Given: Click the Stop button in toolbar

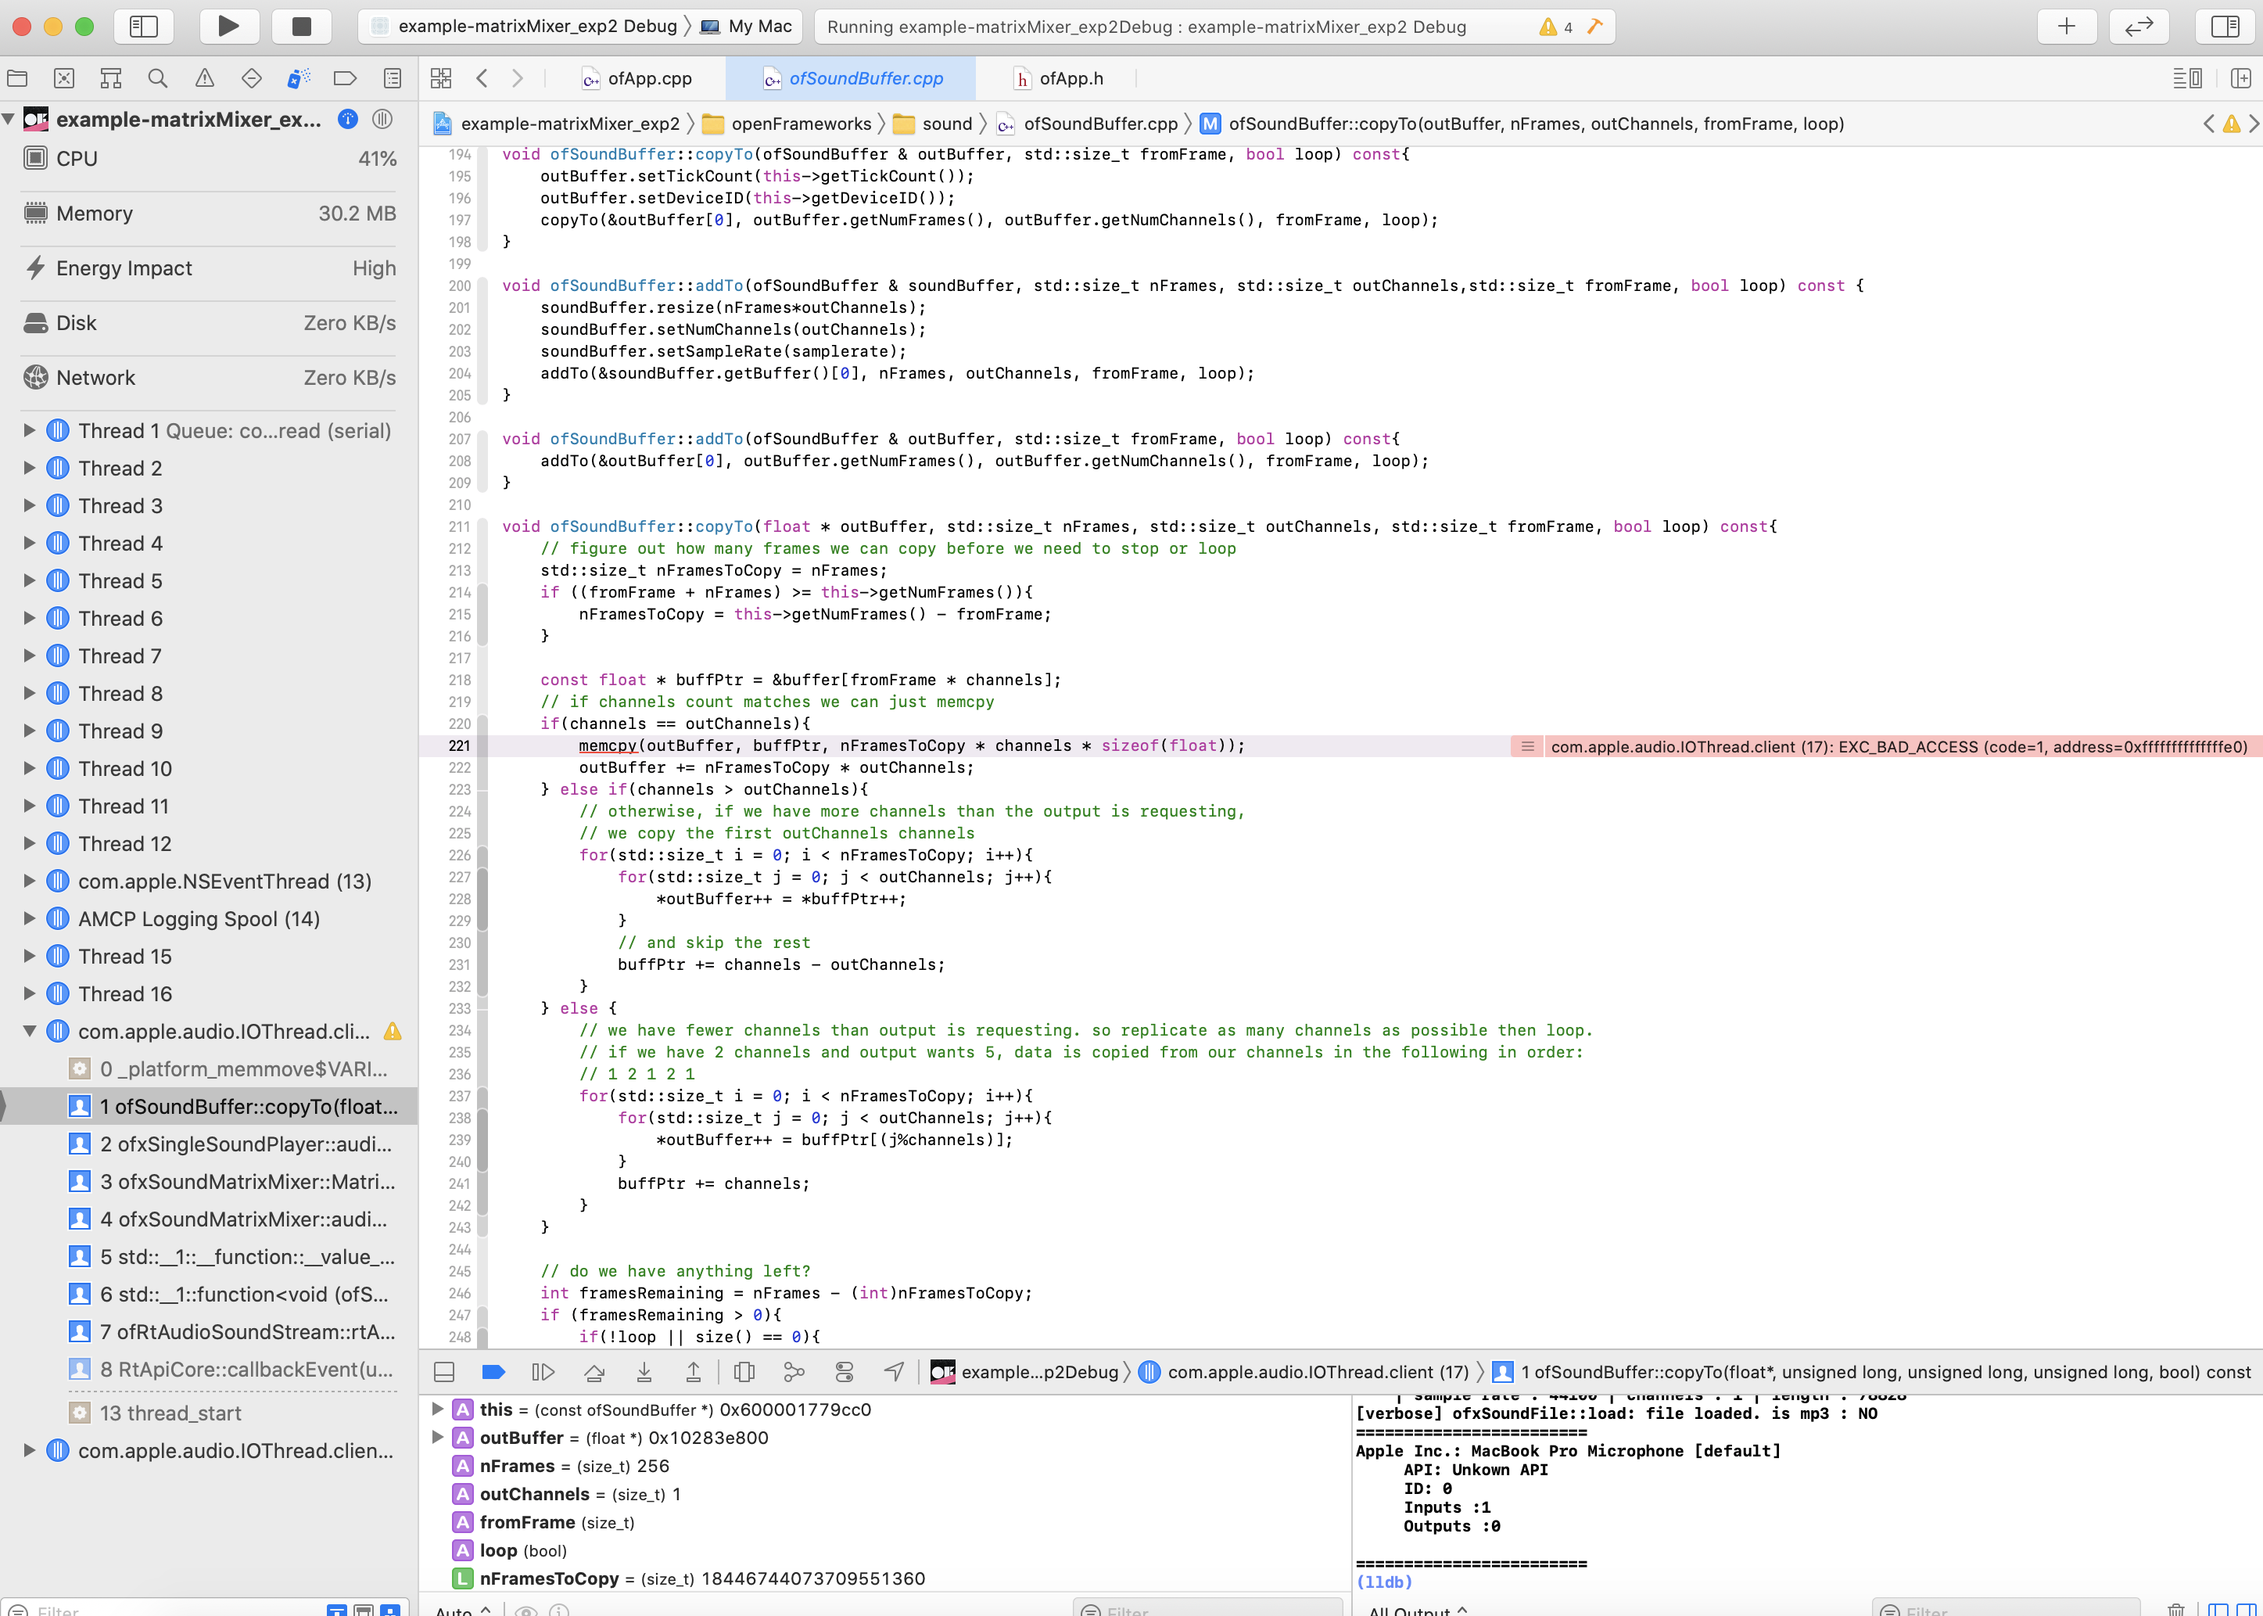Looking at the screenshot, I should tap(300, 27).
